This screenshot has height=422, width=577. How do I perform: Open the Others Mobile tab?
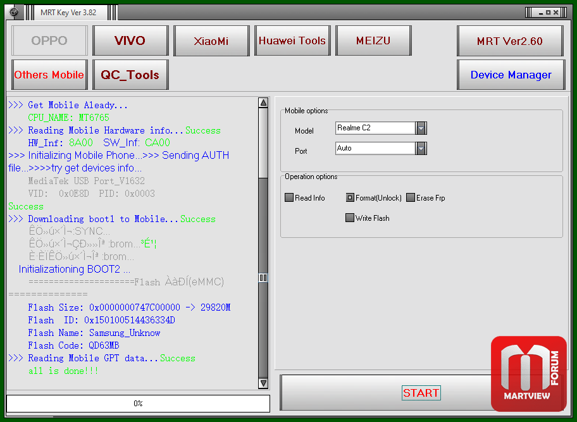49,75
